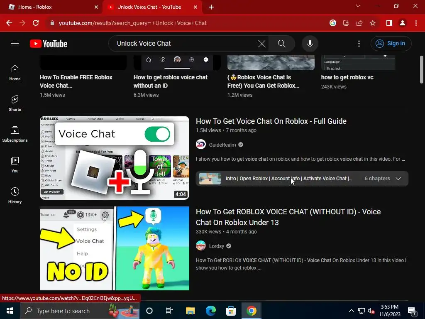The height and width of the screenshot is (319, 425).
Task: Click the network tray icon
Action: (361, 311)
